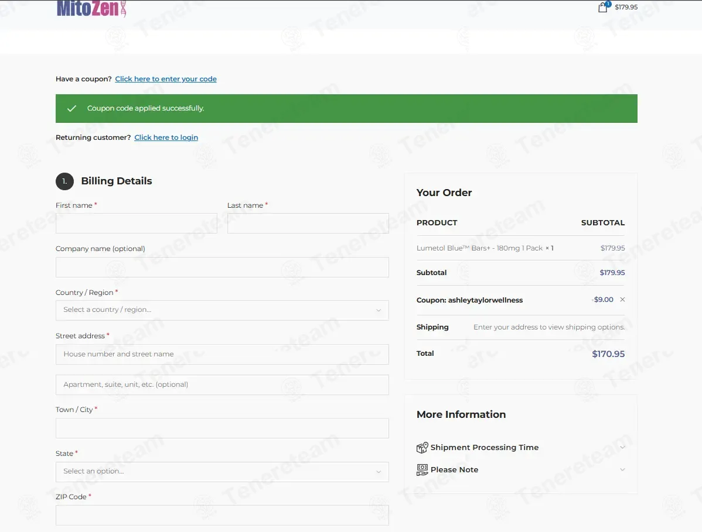The image size is (702, 532).
Task: Click the "Have a coupon?" text
Action: pyautogui.click(x=84, y=79)
